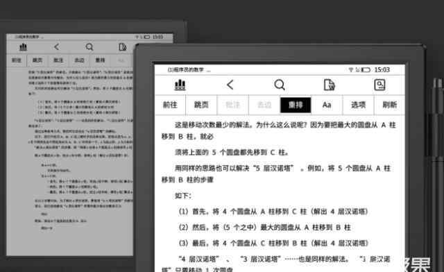The width and height of the screenshot is (444, 272).
Task: Tap the back arrow on the background reader
Action: (57, 46)
